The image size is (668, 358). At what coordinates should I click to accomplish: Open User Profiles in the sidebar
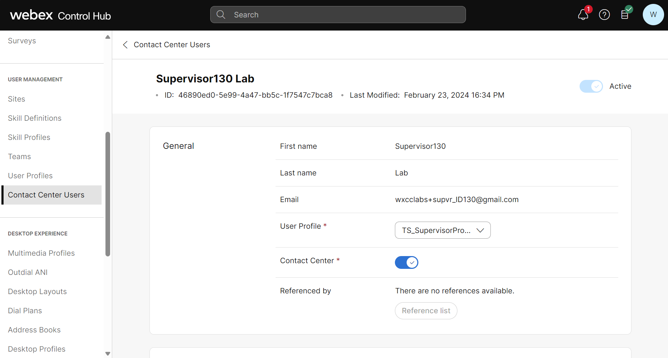pyautogui.click(x=30, y=176)
